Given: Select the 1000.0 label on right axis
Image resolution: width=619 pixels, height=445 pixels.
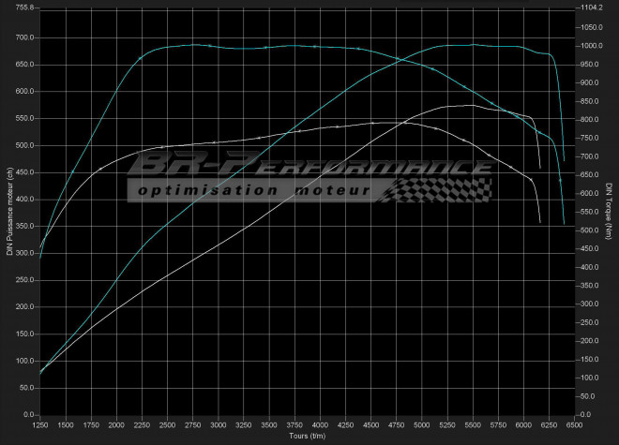Looking at the screenshot, I should coord(594,46).
